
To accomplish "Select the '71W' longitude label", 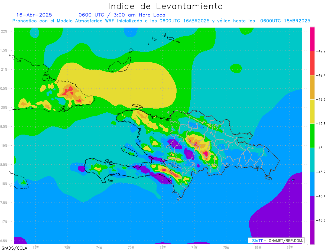I will coord(194,247).
